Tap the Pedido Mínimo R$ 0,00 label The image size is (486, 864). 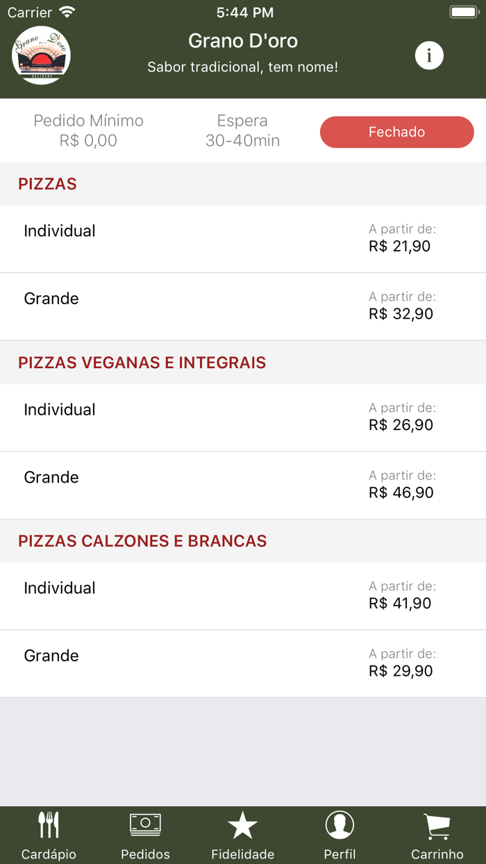88,130
